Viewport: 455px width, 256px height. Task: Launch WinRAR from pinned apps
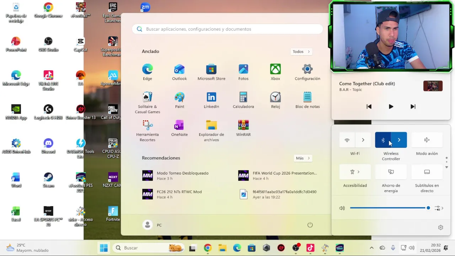coord(243,128)
